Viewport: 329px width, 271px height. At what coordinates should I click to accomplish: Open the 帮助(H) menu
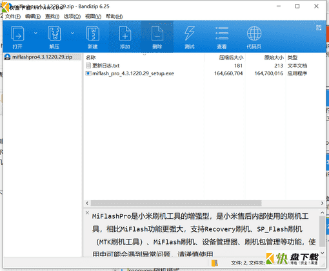[114, 16]
